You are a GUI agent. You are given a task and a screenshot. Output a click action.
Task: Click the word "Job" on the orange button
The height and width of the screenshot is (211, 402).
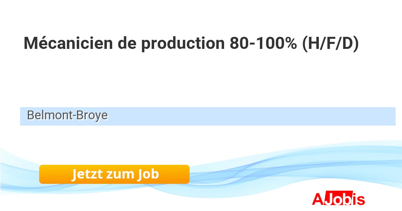(x=148, y=174)
